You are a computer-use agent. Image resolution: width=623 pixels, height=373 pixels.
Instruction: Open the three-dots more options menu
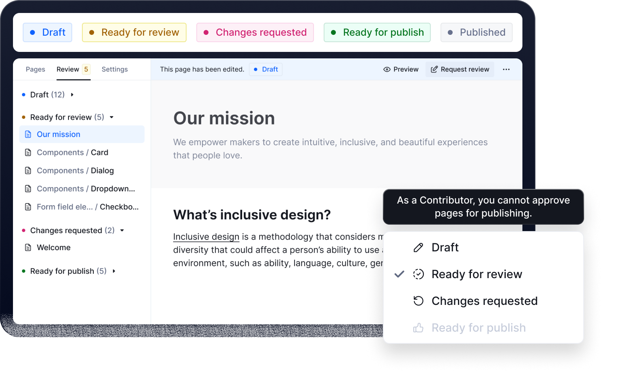[x=506, y=69]
